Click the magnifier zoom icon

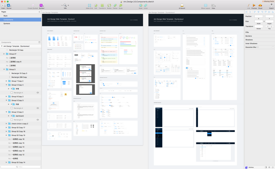(x=65, y=5)
